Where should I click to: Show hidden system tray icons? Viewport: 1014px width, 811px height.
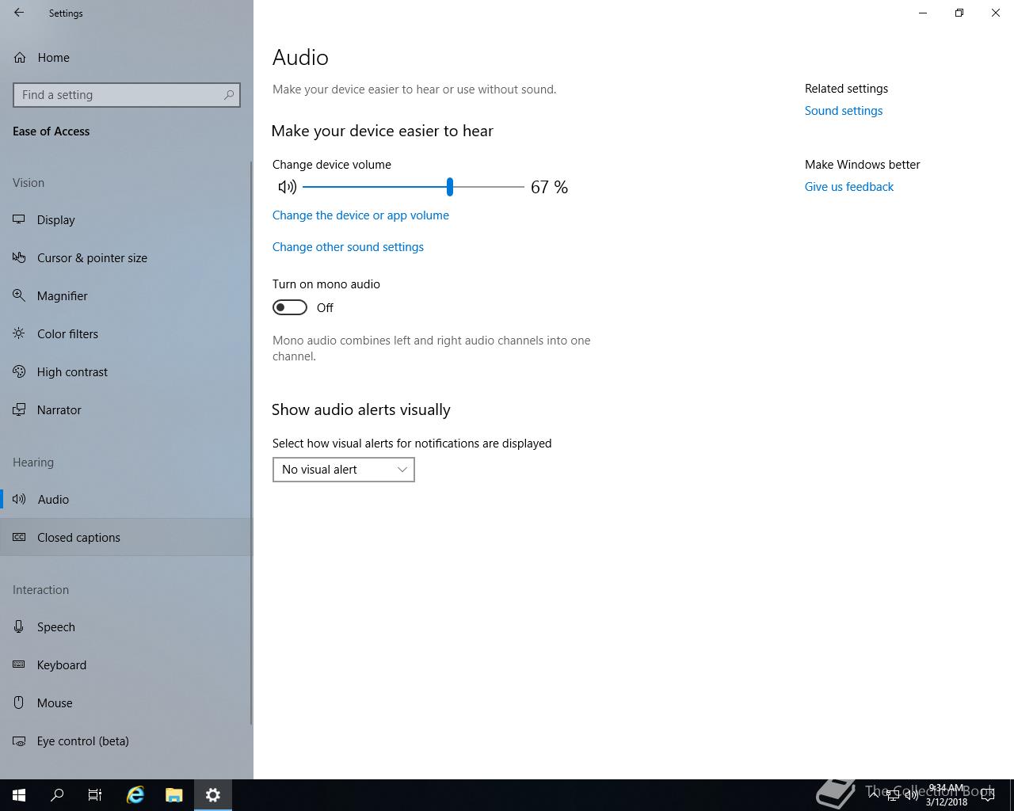click(874, 795)
